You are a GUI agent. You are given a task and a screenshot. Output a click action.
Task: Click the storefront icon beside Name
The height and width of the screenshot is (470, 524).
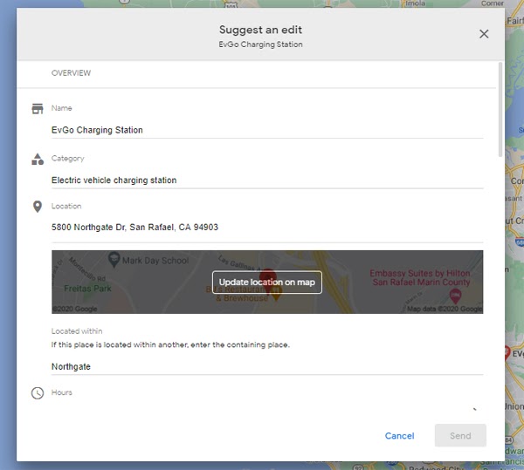point(38,109)
